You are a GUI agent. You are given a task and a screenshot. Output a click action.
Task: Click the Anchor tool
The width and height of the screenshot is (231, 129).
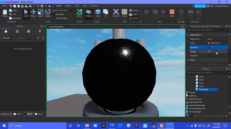pyautogui.click(x=134, y=18)
